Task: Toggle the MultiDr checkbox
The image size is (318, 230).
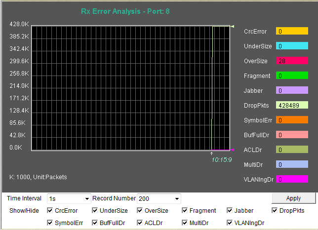Action: click(185, 223)
